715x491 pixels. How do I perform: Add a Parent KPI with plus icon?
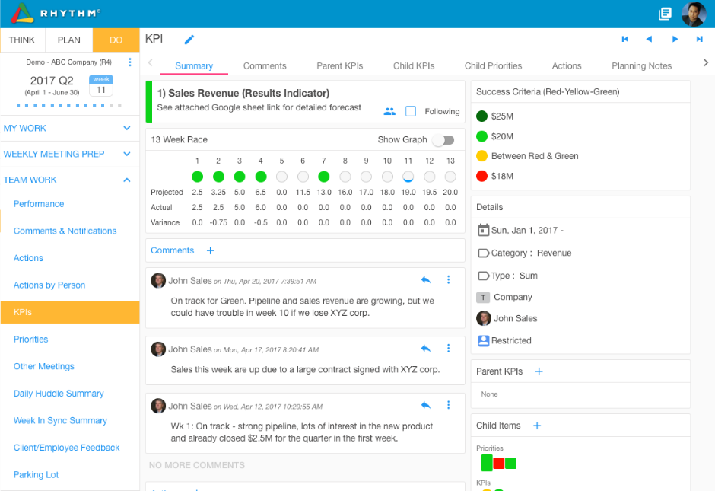pyautogui.click(x=539, y=371)
